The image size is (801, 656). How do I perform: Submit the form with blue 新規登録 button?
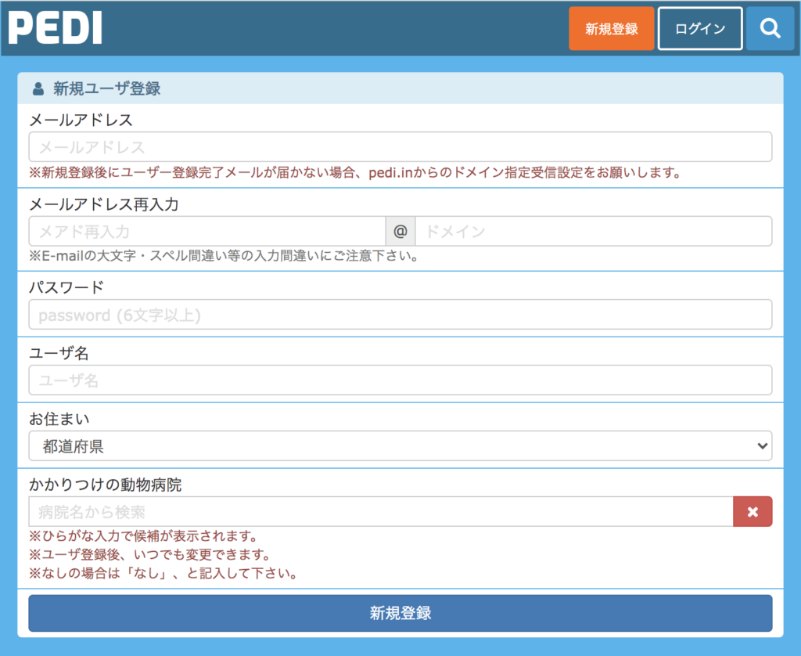click(400, 613)
